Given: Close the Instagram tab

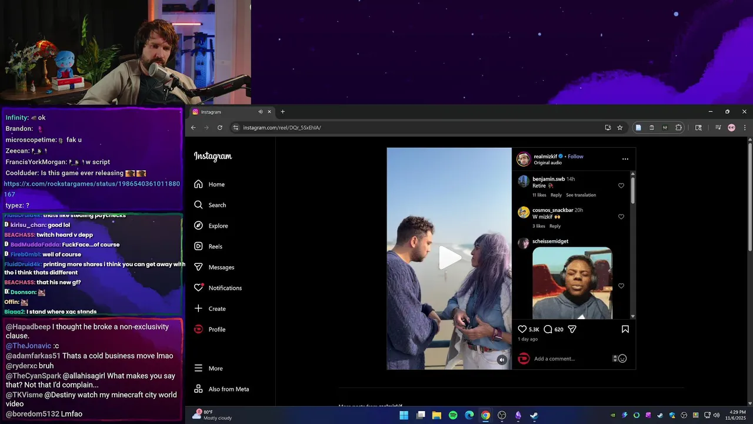Looking at the screenshot, I should tap(269, 112).
